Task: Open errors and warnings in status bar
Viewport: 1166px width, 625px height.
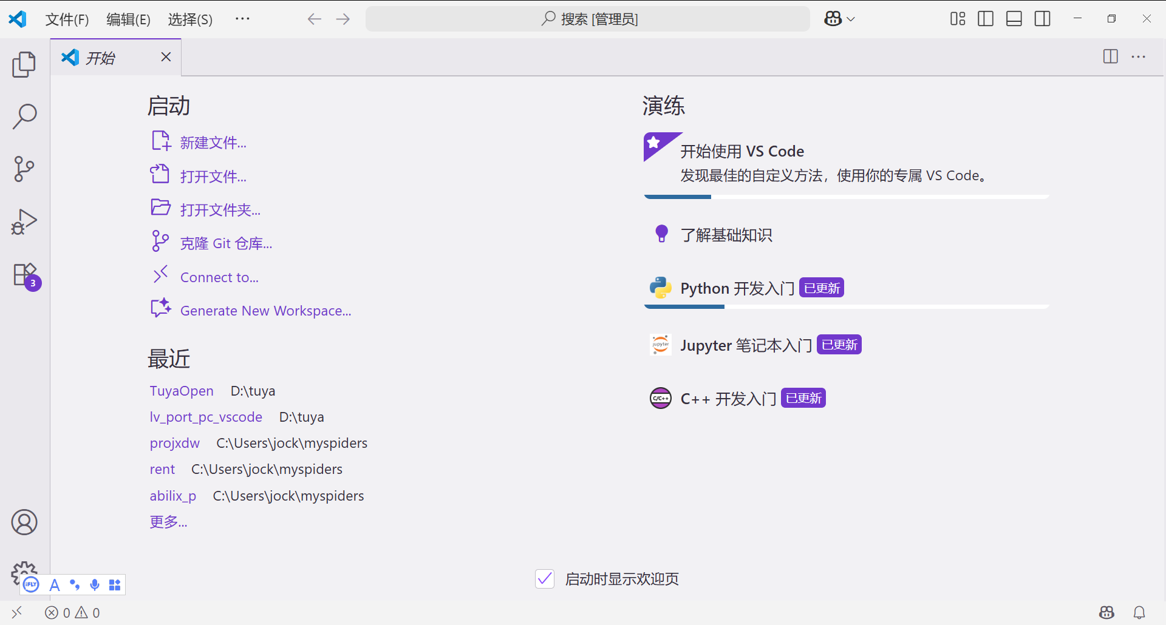Action: coord(72,613)
